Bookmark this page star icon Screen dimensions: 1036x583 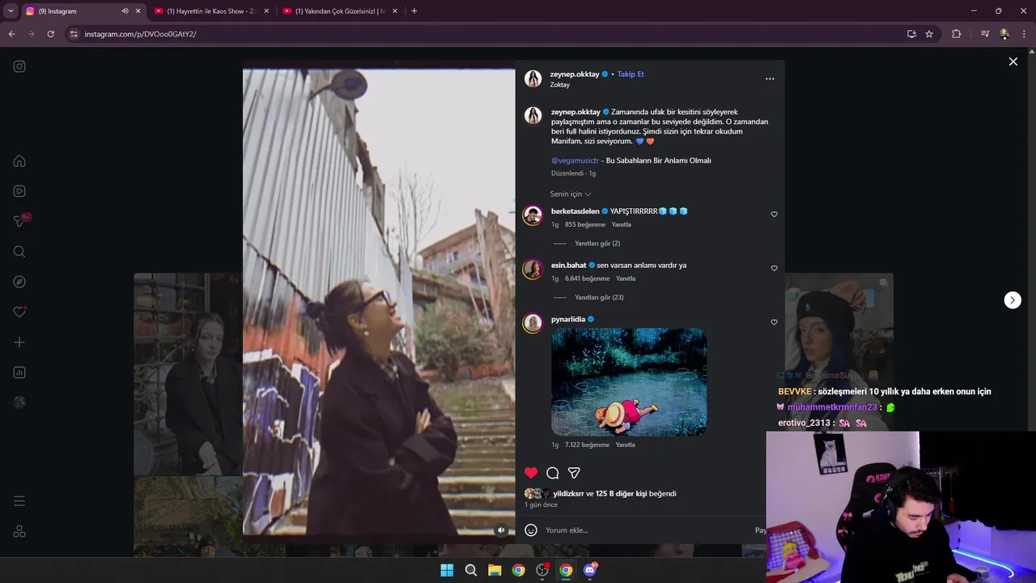[x=929, y=34]
